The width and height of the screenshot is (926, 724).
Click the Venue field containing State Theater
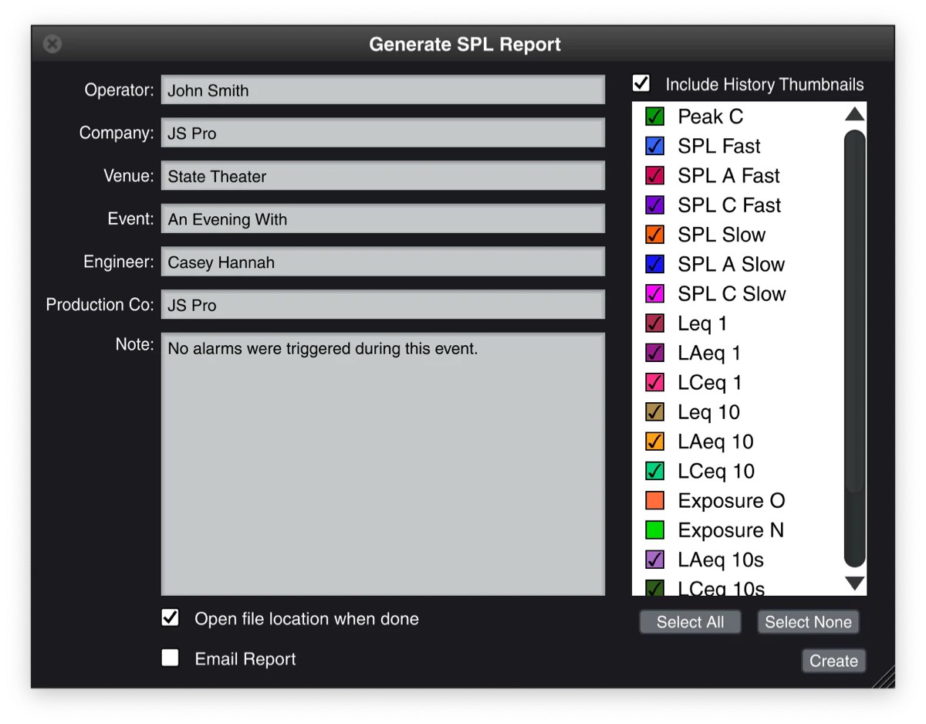tap(383, 177)
